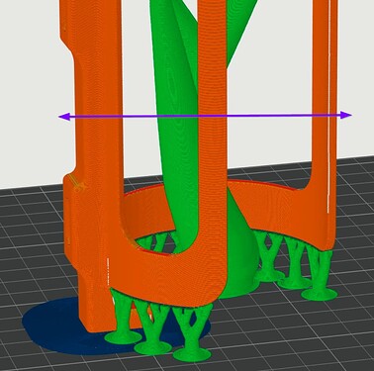Viewport: 374px width, 371px height.
Task: Select the purple measurement line at its middle
Action: point(205,116)
